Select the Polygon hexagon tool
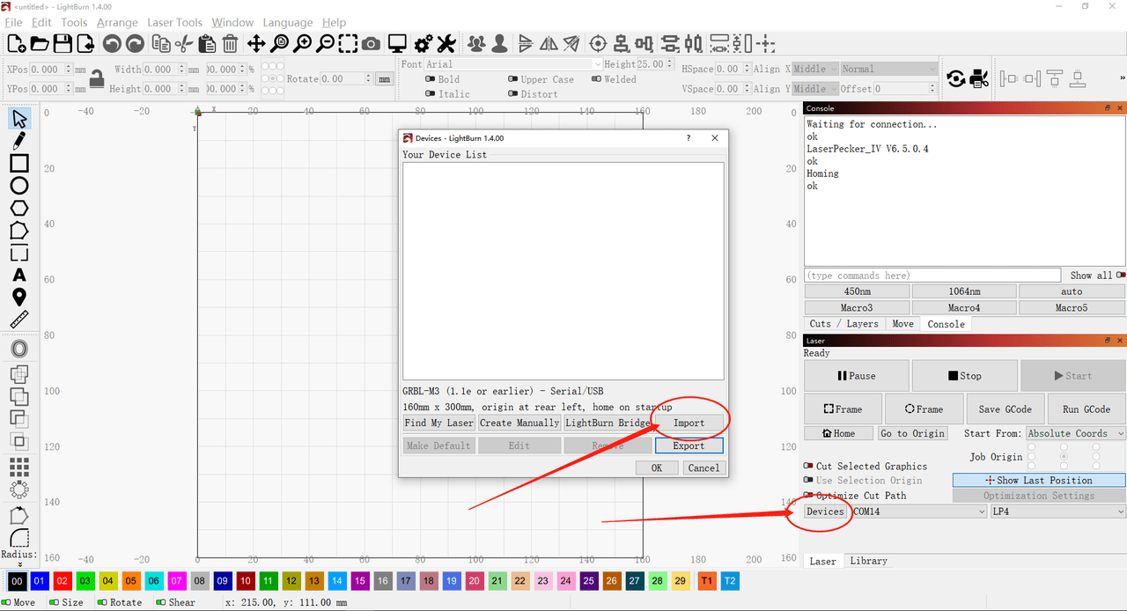 19,209
